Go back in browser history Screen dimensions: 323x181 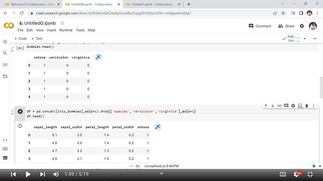tap(6, 13)
